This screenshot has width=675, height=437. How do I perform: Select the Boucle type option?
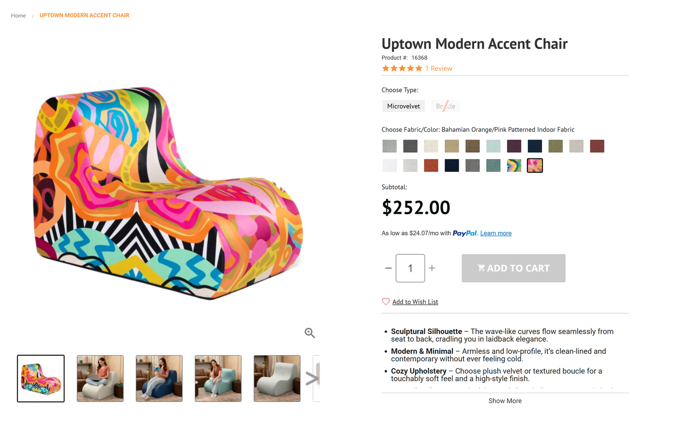pyautogui.click(x=445, y=106)
